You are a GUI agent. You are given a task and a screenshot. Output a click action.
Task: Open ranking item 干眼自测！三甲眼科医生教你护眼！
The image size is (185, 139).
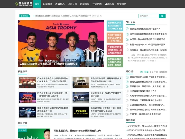coord(146,100)
